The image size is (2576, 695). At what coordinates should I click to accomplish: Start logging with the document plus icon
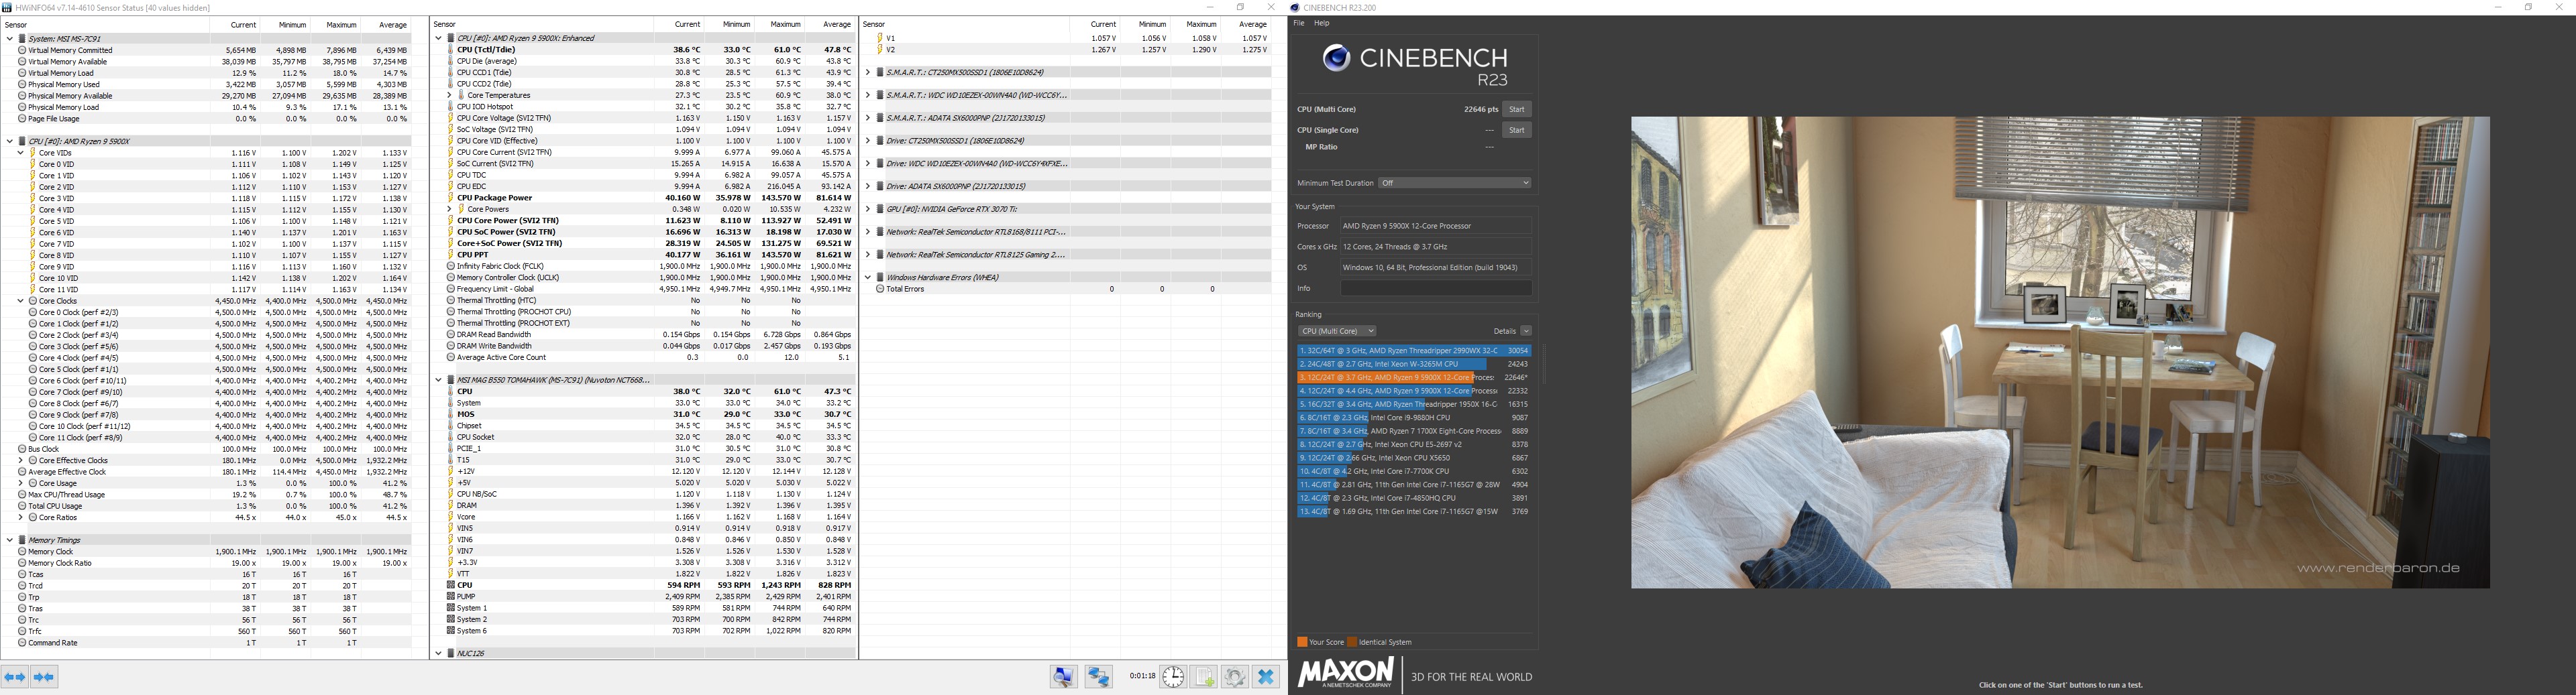click(1204, 677)
